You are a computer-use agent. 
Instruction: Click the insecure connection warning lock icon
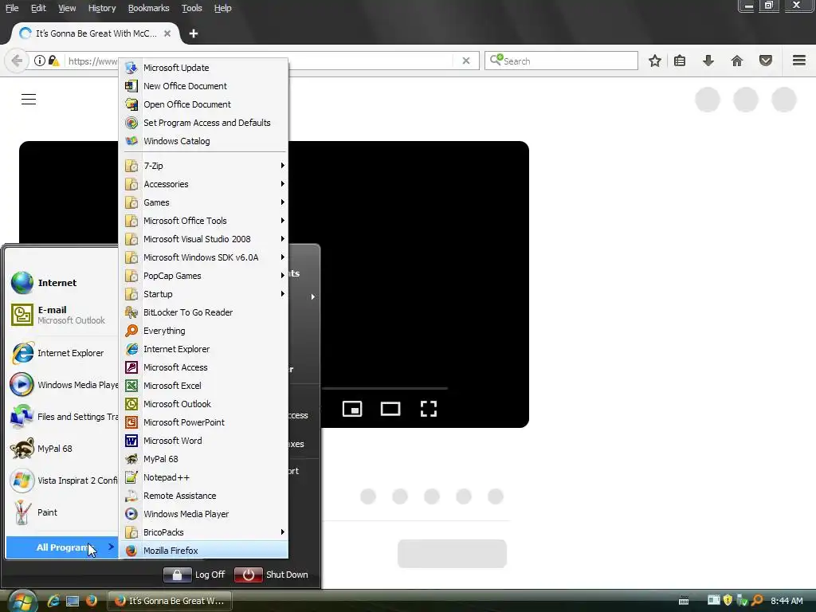(x=53, y=61)
